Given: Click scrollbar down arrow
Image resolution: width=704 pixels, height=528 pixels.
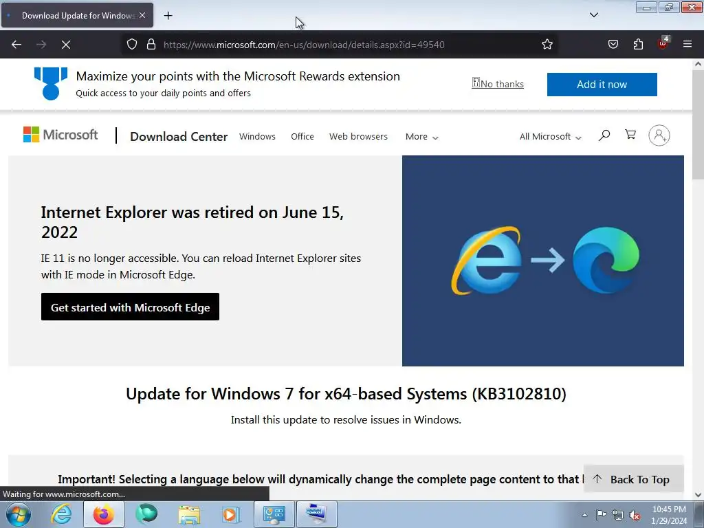Looking at the screenshot, I should [x=698, y=495].
